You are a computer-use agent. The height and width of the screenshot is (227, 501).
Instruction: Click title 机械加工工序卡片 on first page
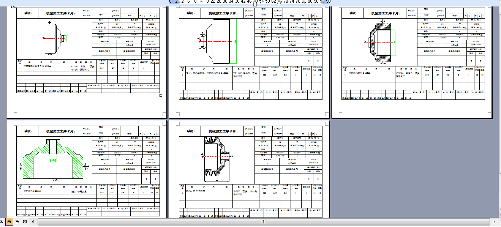[60, 13]
